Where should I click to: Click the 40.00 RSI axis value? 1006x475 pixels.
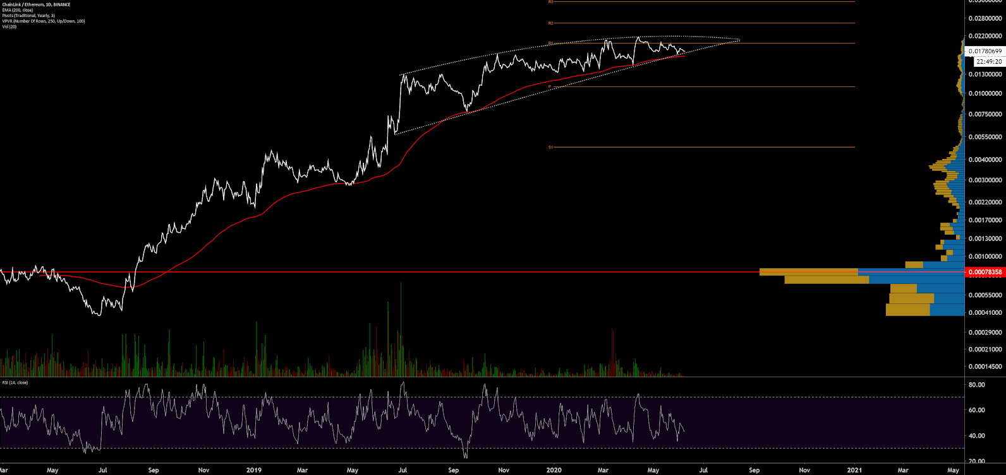(978, 436)
